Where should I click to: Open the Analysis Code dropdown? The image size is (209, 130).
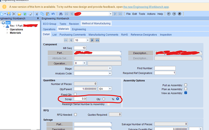point(110,73)
